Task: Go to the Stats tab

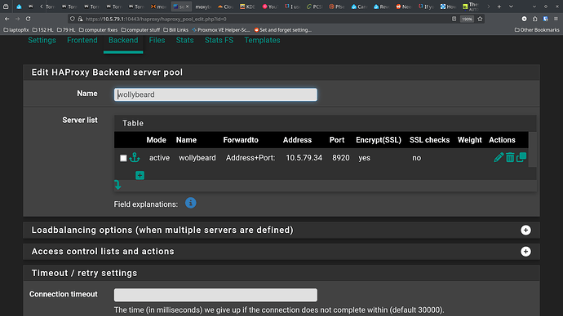Action: [184, 40]
